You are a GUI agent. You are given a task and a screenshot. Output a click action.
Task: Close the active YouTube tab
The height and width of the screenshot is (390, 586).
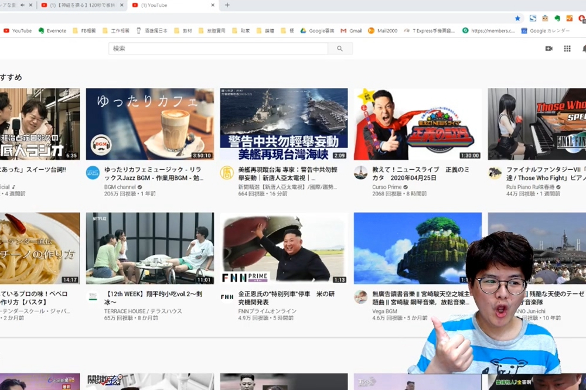pyautogui.click(x=213, y=5)
